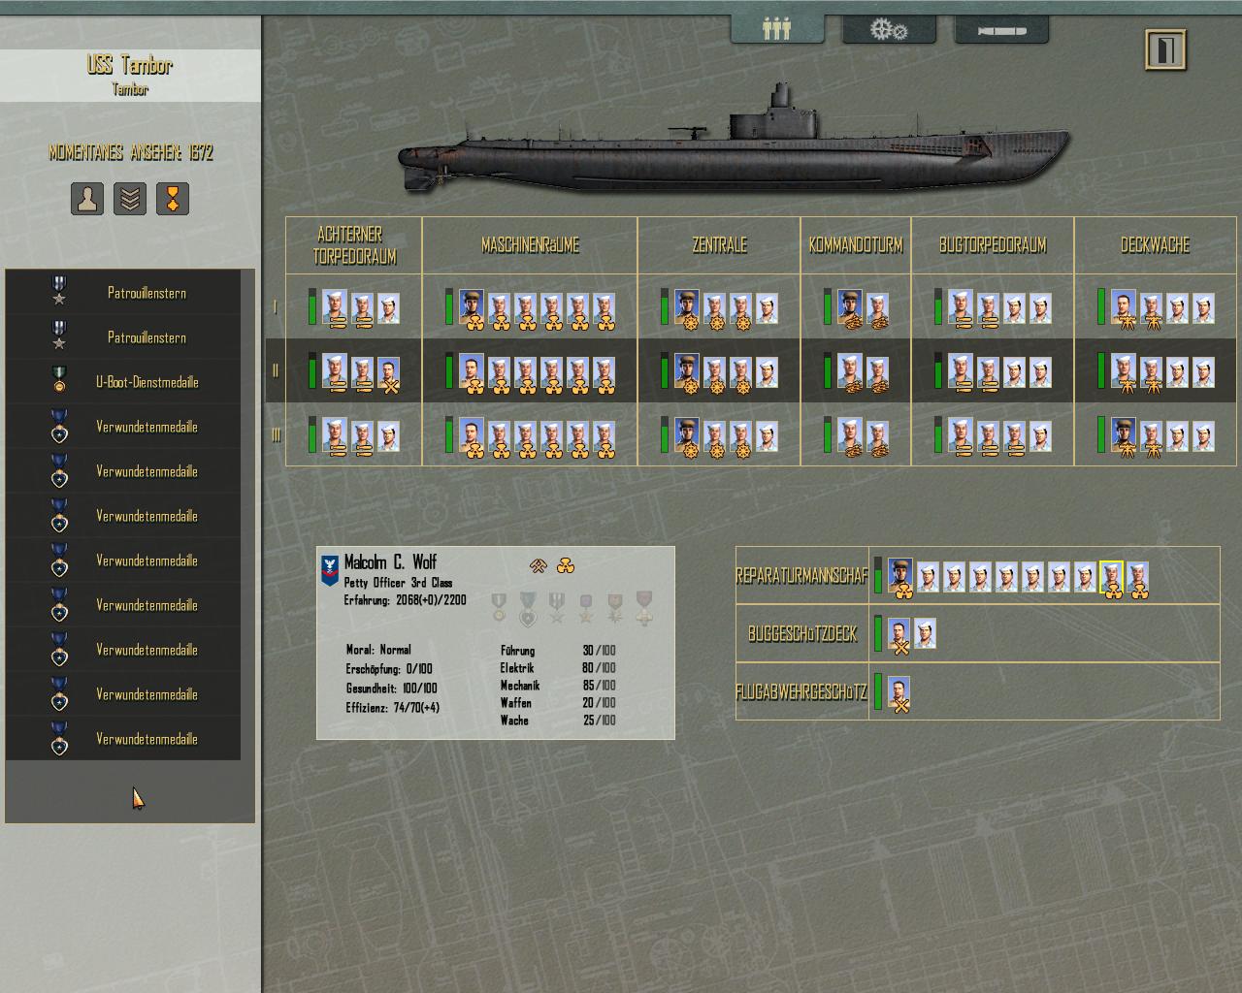Open the crew management tab
Viewport: 1242px width, 993px height.
coord(777,30)
